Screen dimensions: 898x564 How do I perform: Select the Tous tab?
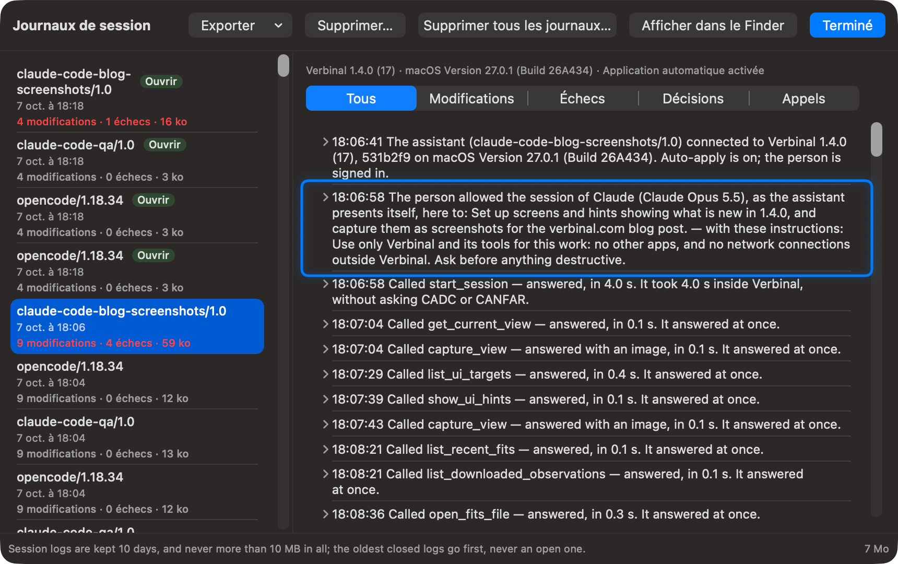click(361, 99)
